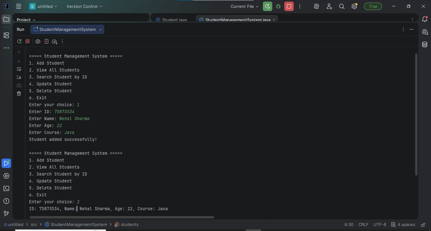This screenshot has height=231, width=431.
Task: Switch to the Student.java editor tab
Action: pos(172,20)
